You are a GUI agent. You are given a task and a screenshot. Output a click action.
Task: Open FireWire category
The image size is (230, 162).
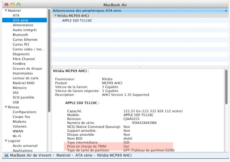19,64
